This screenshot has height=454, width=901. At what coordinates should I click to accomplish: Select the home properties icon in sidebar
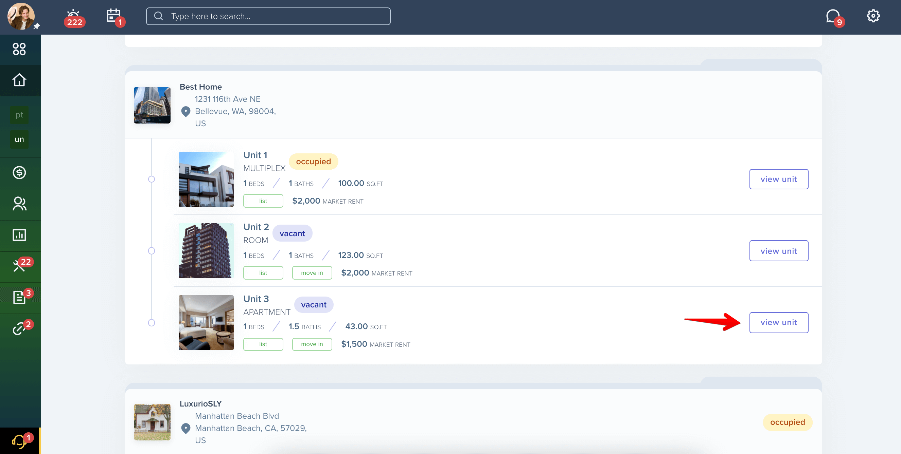point(19,80)
